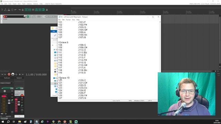
Task: Click Explorer back navigation arrow
Action: tap(53, 45)
